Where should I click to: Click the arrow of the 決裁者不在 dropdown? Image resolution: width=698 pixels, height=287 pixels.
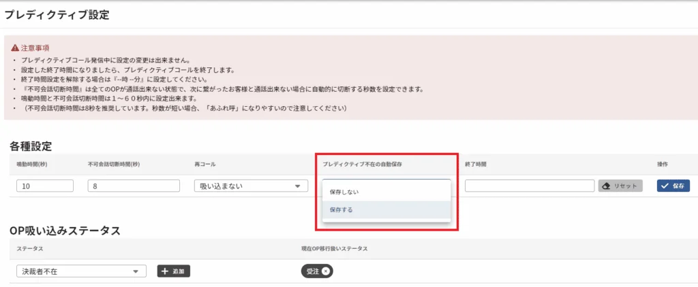[x=136, y=272]
